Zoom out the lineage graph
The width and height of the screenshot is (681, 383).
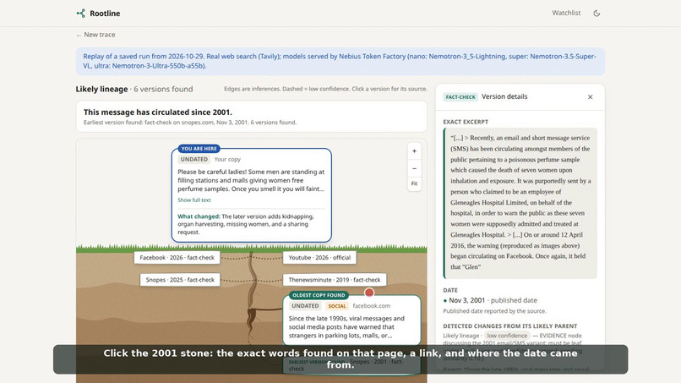click(x=414, y=168)
